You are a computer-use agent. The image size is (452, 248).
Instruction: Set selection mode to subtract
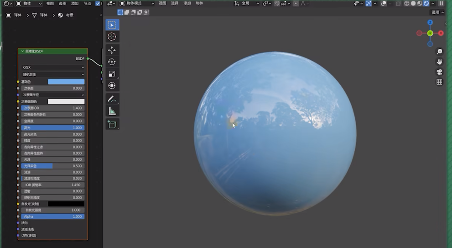pos(133,12)
